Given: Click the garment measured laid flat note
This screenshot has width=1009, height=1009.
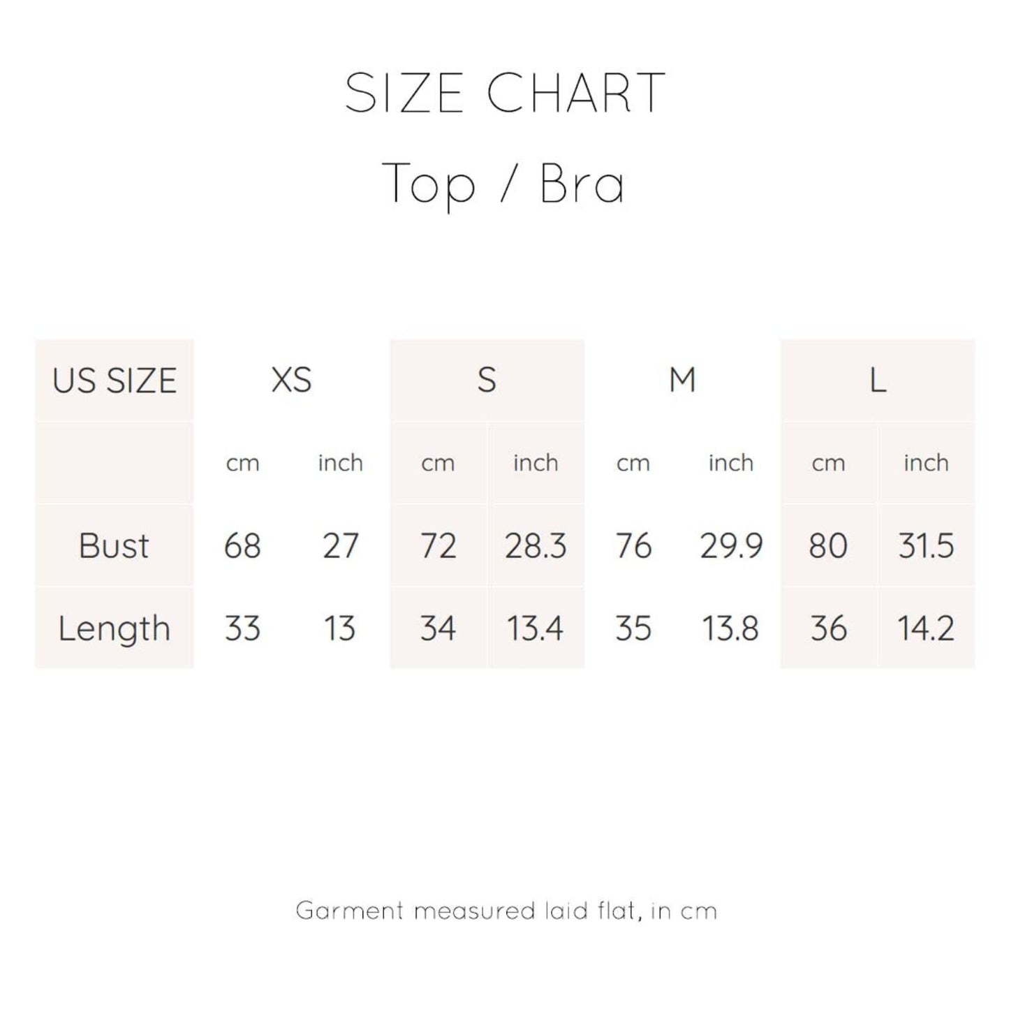Looking at the screenshot, I should tap(506, 911).
